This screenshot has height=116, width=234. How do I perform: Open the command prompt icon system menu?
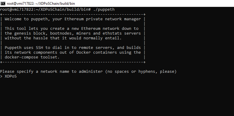3,3
